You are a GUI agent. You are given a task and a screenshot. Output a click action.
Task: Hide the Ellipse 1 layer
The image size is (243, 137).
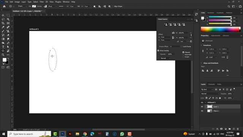202,111
